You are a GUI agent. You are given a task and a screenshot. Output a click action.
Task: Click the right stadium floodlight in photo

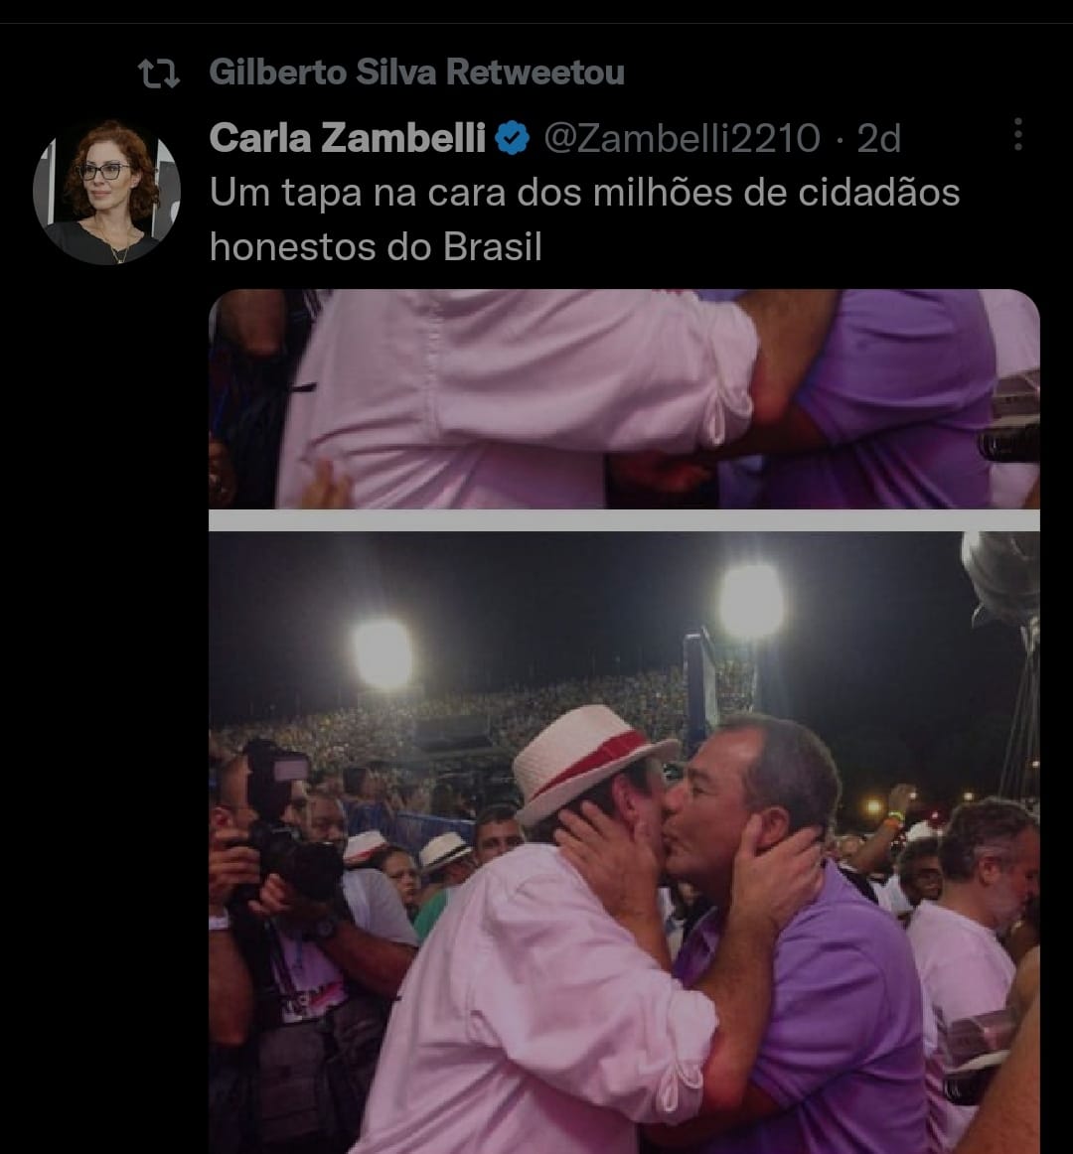tap(751, 602)
